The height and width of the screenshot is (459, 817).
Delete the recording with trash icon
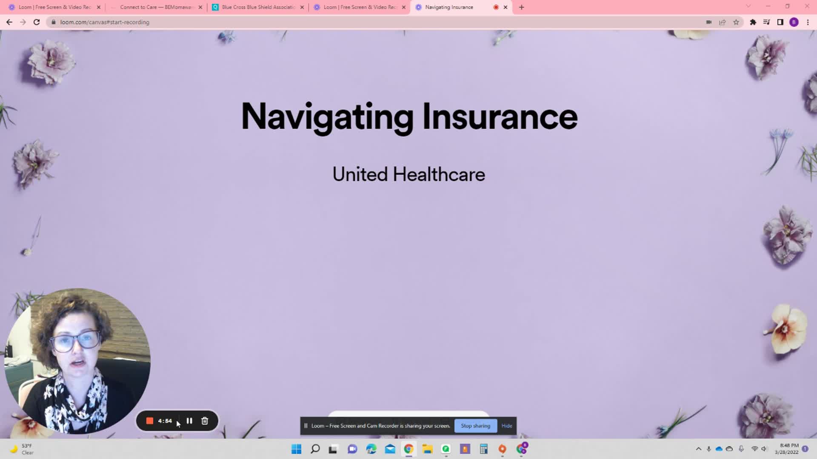205,421
